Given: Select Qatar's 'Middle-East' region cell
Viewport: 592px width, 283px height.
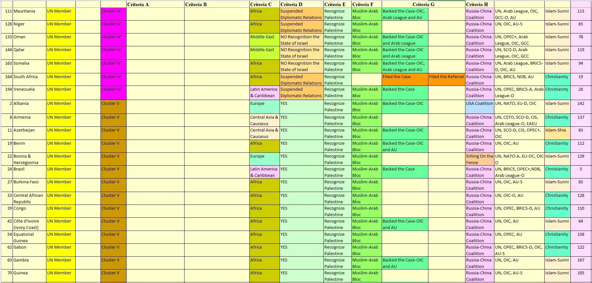Looking at the screenshot, I should (264, 53).
